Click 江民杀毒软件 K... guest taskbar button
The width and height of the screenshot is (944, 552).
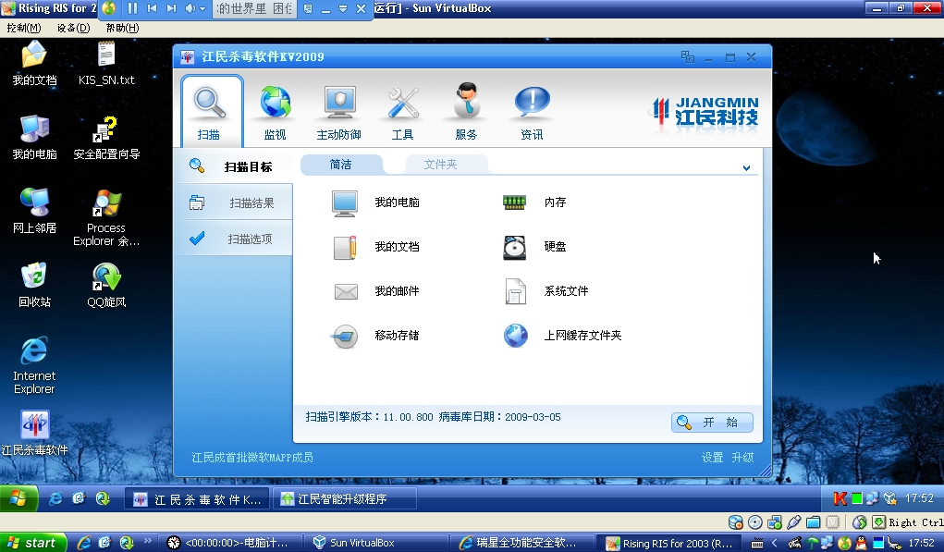pos(198,499)
